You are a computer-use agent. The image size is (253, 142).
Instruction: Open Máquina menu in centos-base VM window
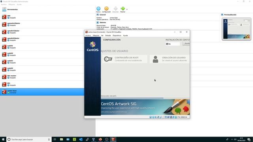click(x=96, y=35)
